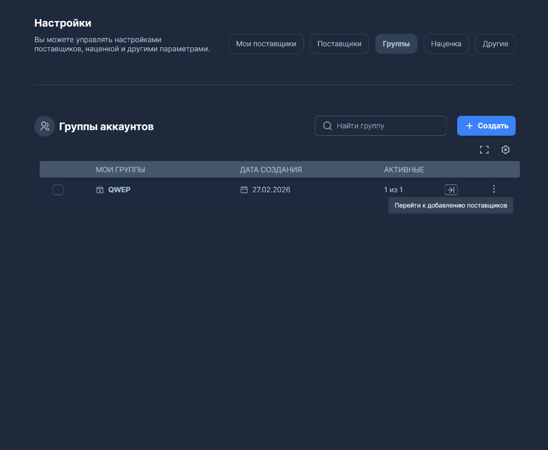Open the table fullscreen expand icon

pos(484,150)
